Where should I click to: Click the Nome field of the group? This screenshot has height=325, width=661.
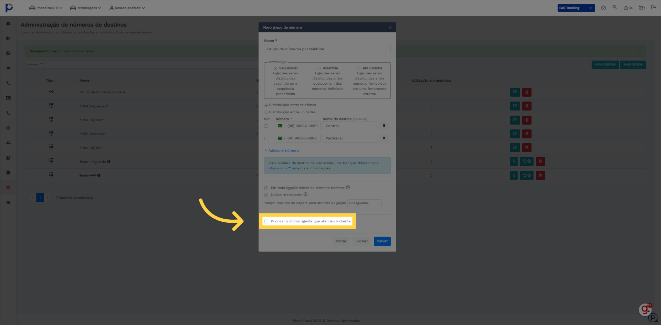point(327,49)
